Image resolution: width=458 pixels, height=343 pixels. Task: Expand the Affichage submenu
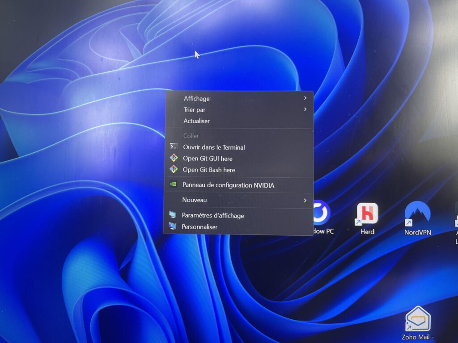305,98
